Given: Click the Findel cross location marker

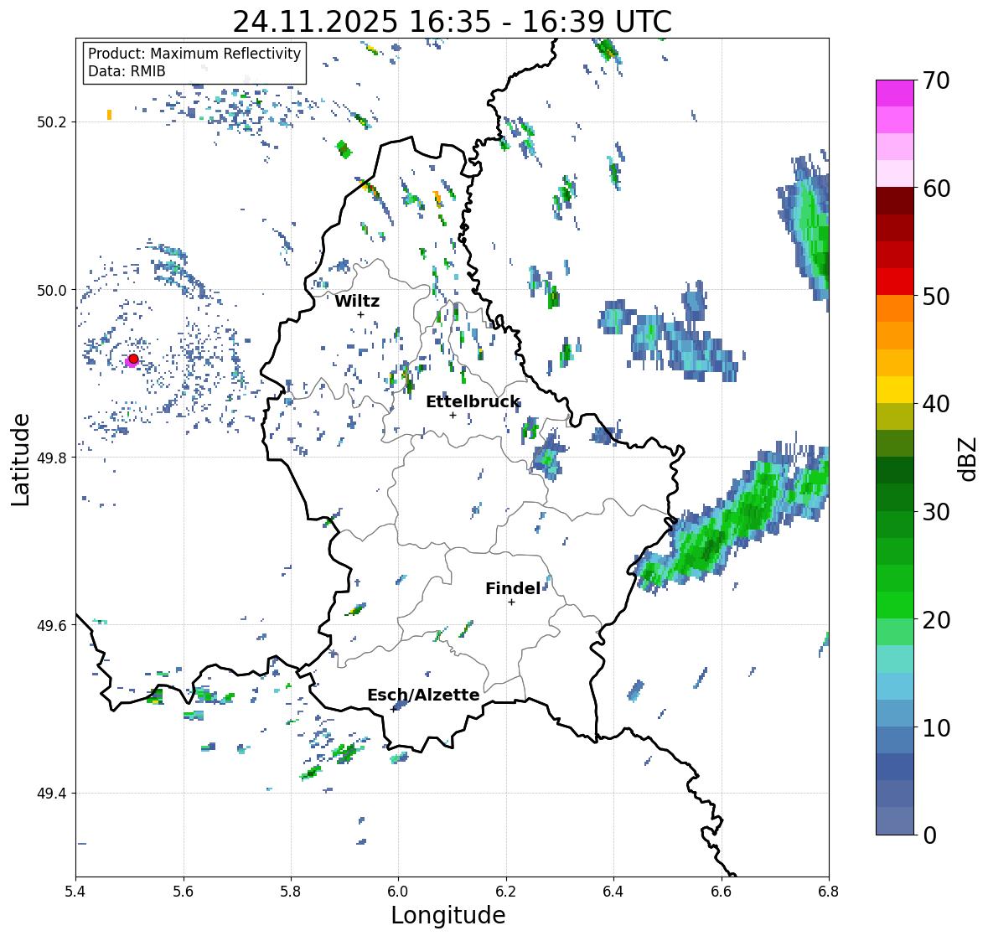Looking at the screenshot, I should pos(512,602).
